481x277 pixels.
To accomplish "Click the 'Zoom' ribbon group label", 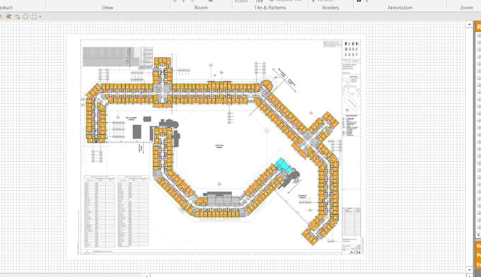I will pos(467,8).
